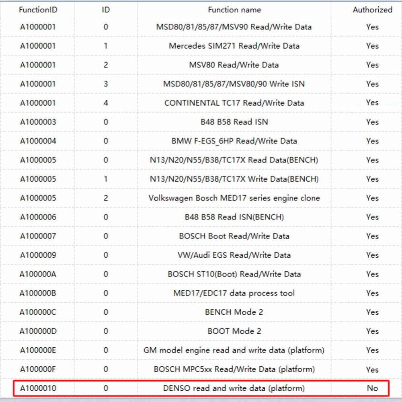Click the FunctionID column header

pyautogui.click(x=38, y=10)
